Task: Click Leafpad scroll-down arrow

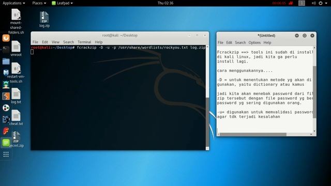Action: 314,131
